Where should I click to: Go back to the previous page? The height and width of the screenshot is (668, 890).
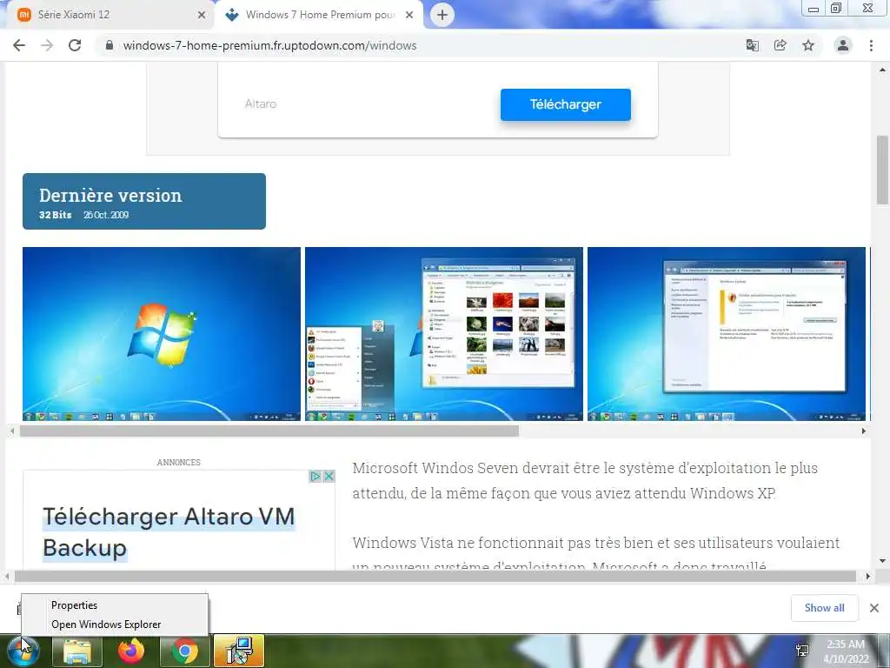(x=19, y=45)
